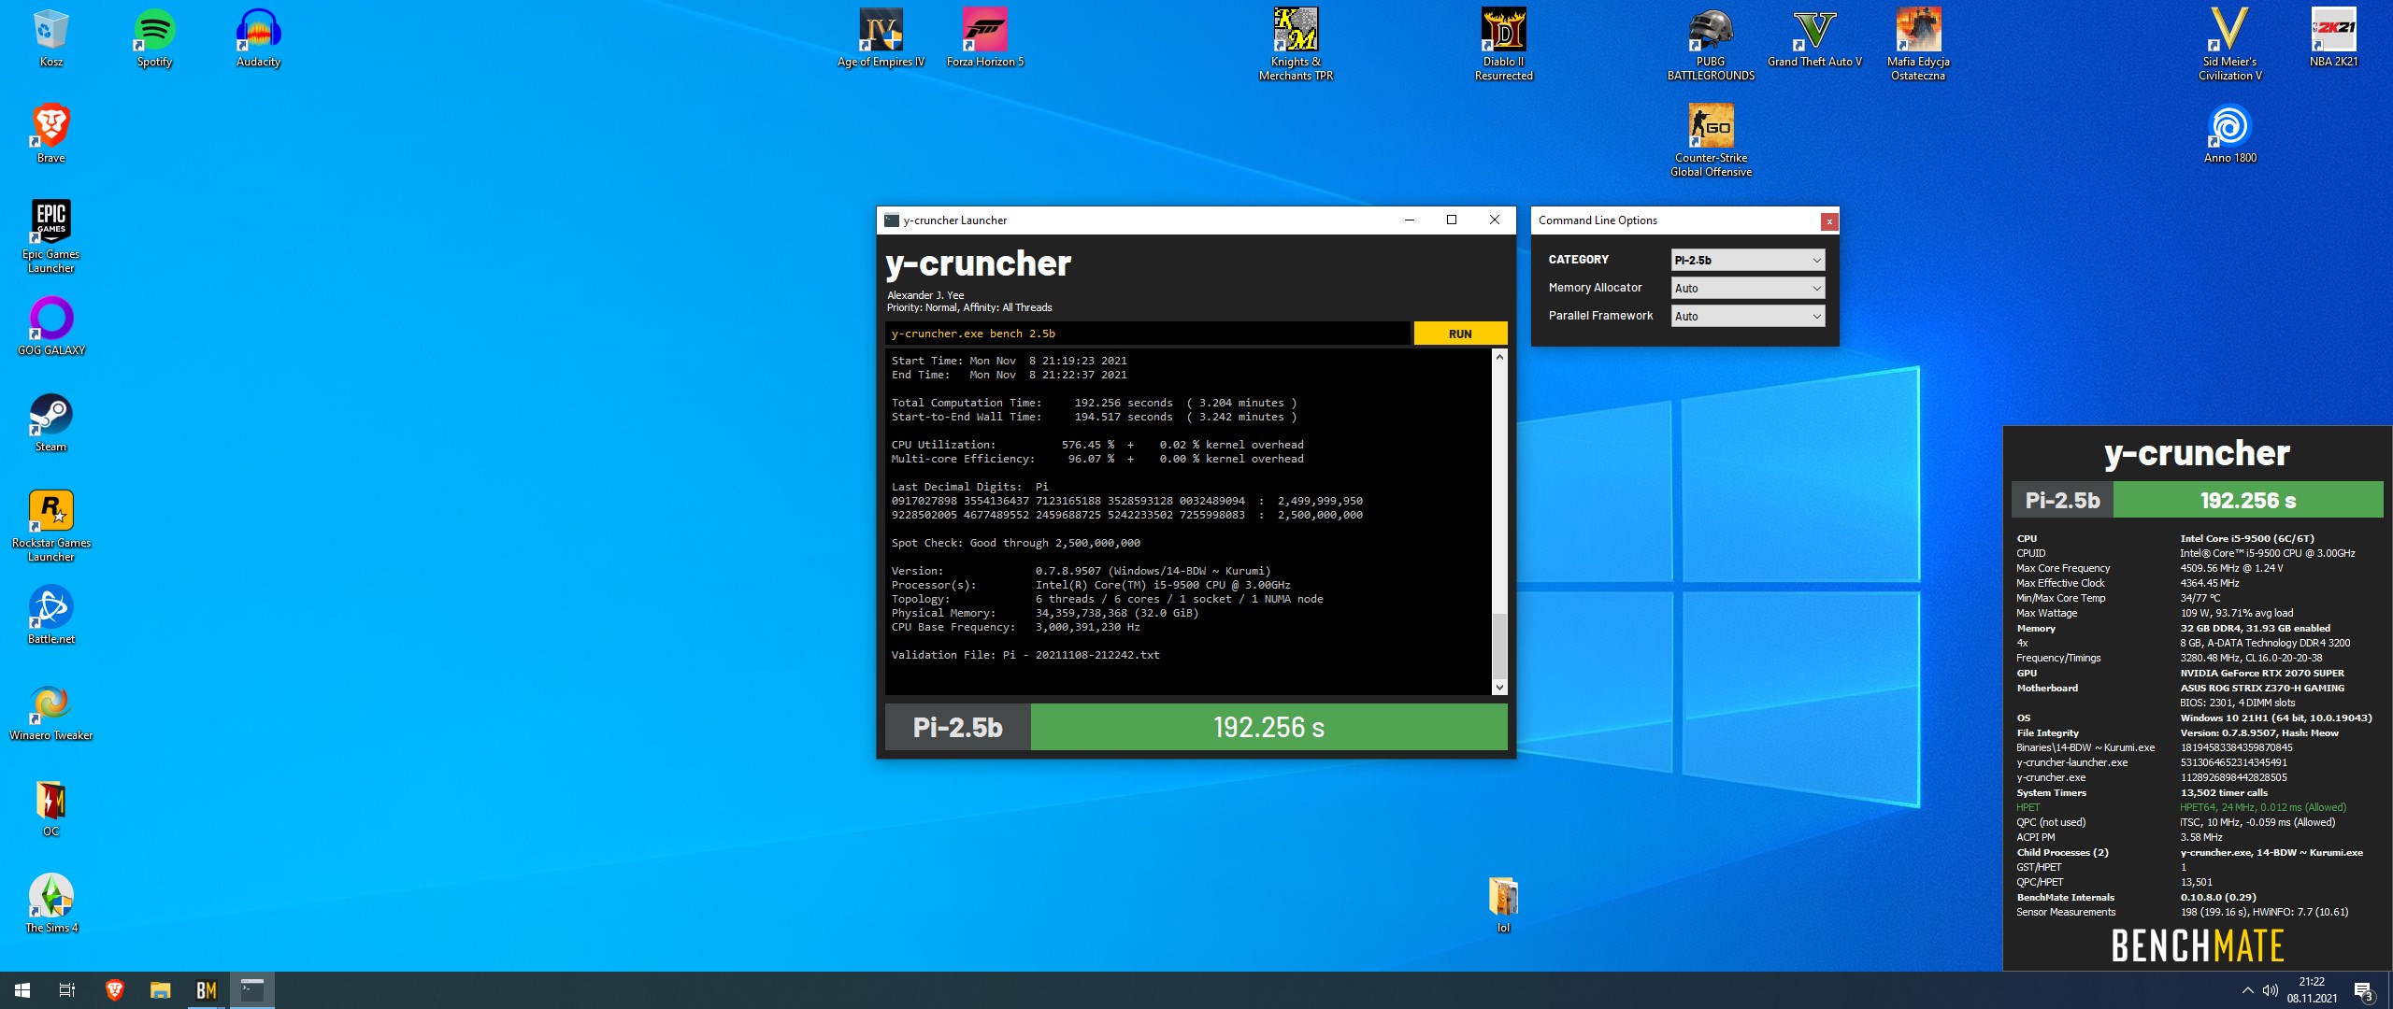Click the y-cruncher Launcher title bar icon
The image size is (2393, 1009).
point(892,220)
